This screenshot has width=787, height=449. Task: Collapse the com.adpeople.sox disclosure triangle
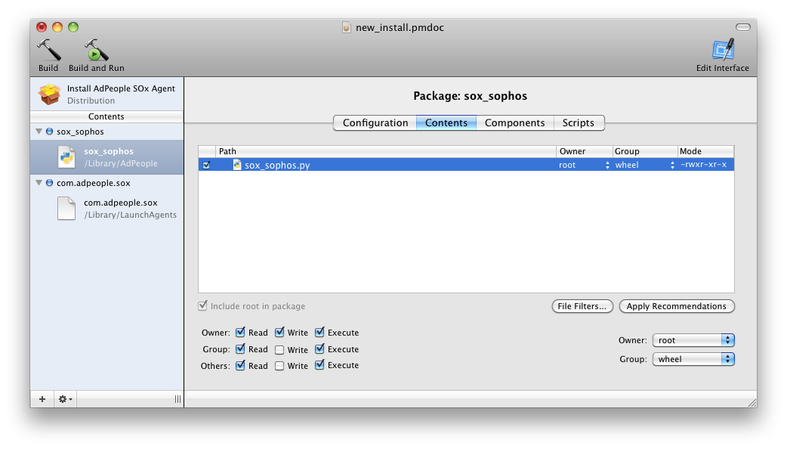click(39, 183)
